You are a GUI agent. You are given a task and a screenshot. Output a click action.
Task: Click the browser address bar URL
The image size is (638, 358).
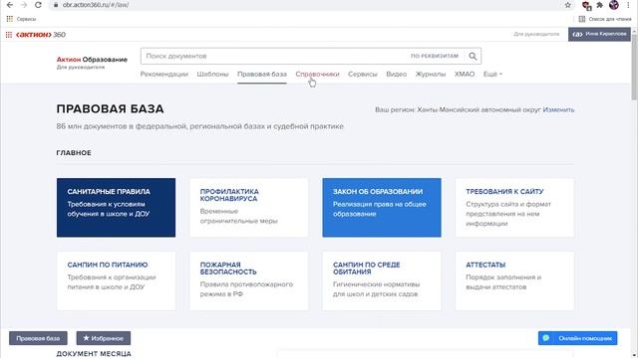96,5
